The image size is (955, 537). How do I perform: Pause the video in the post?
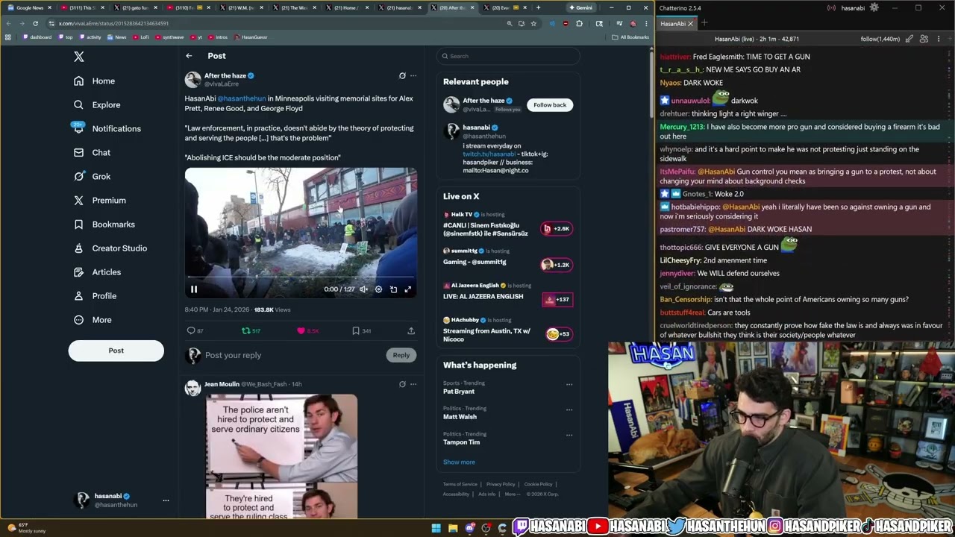[x=193, y=289]
